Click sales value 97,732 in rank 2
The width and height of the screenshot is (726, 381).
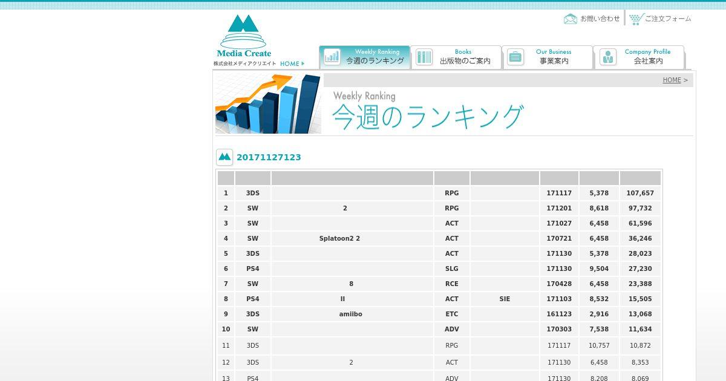[x=640, y=208]
